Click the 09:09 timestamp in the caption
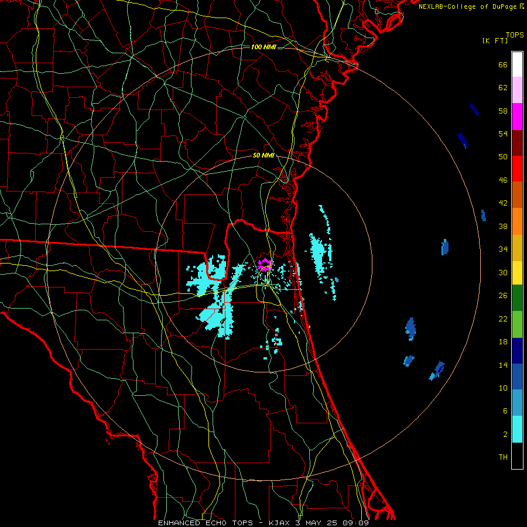527x527 pixels. point(355,523)
